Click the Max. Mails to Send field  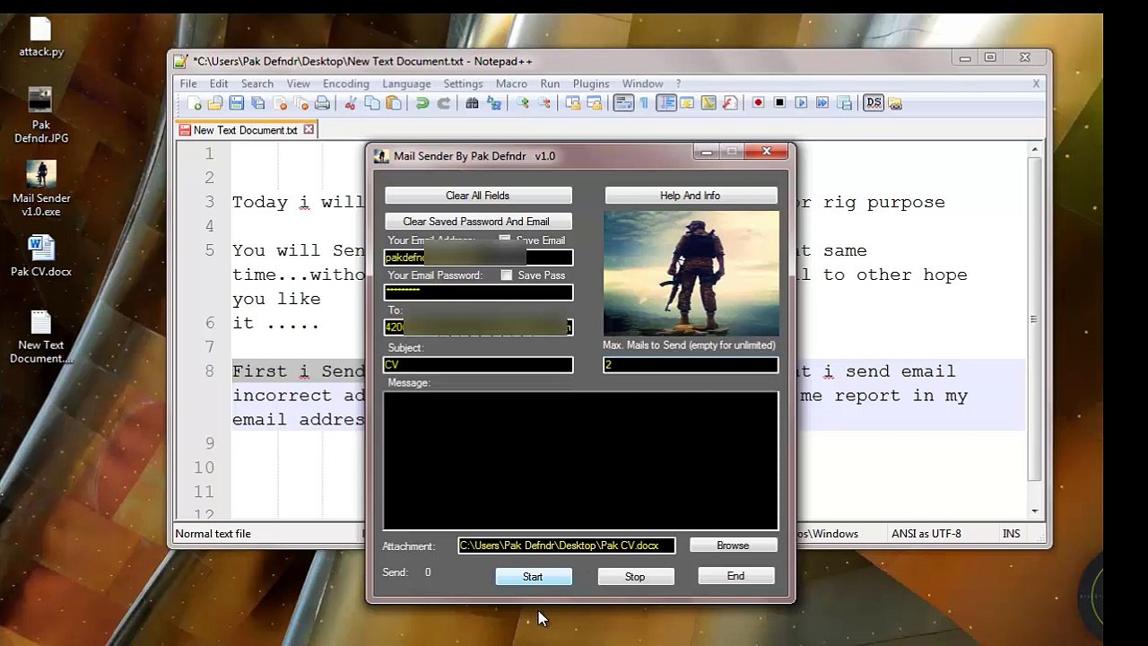[691, 365]
